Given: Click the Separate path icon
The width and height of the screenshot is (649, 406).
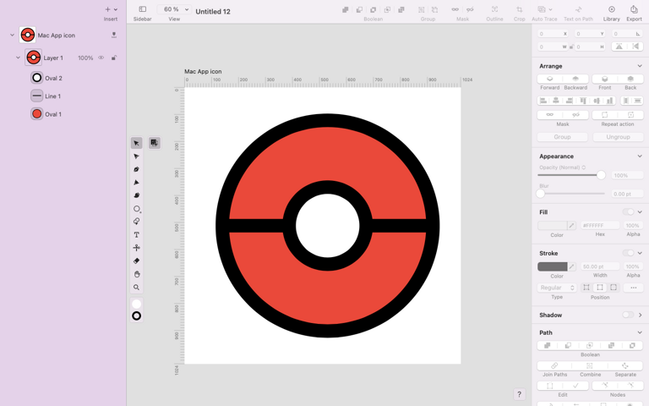Looking at the screenshot, I should coord(625,365).
